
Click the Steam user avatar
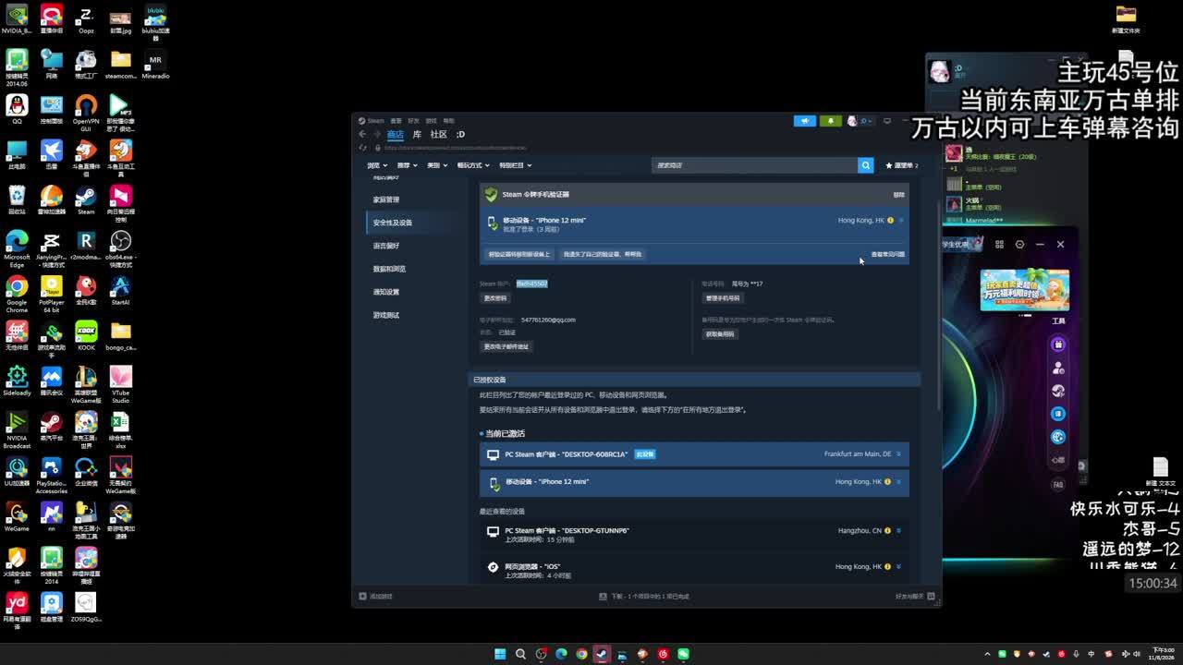pos(852,121)
